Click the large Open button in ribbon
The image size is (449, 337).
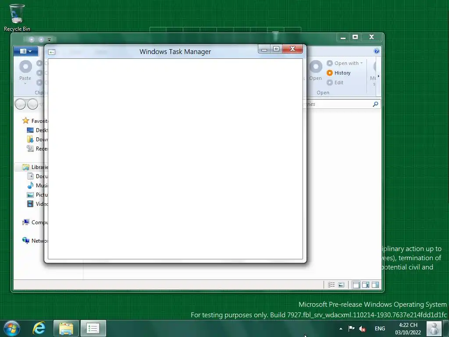[316, 71]
